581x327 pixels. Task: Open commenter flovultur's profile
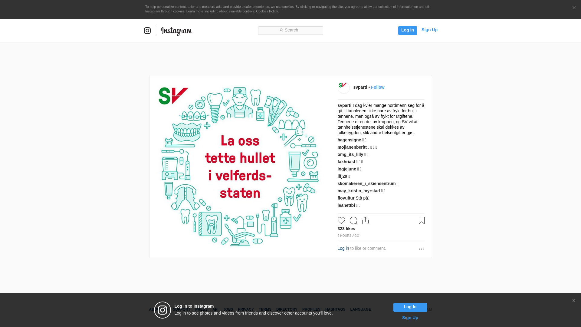pyautogui.click(x=346, y=198)
